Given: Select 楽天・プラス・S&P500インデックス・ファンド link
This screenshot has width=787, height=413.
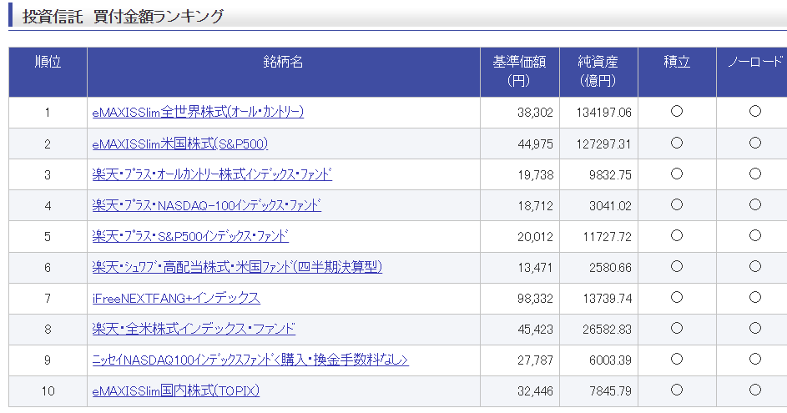Looking at the screenshot, I should click(190, 236).
